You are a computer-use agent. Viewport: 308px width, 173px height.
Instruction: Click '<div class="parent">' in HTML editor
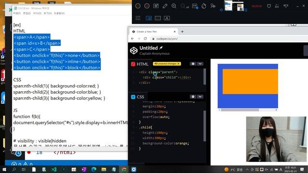(158, 72)
